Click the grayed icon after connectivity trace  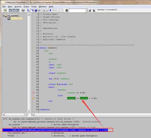[39, 10]
